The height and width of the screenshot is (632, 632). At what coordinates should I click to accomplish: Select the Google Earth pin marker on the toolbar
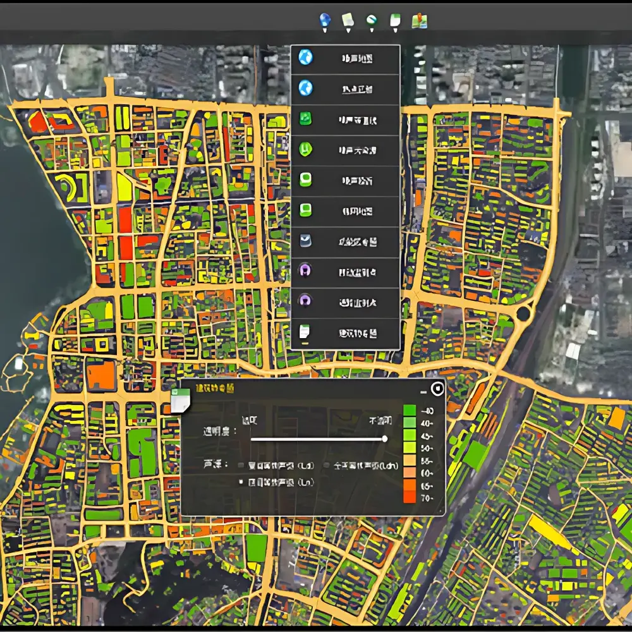(372, 20)
